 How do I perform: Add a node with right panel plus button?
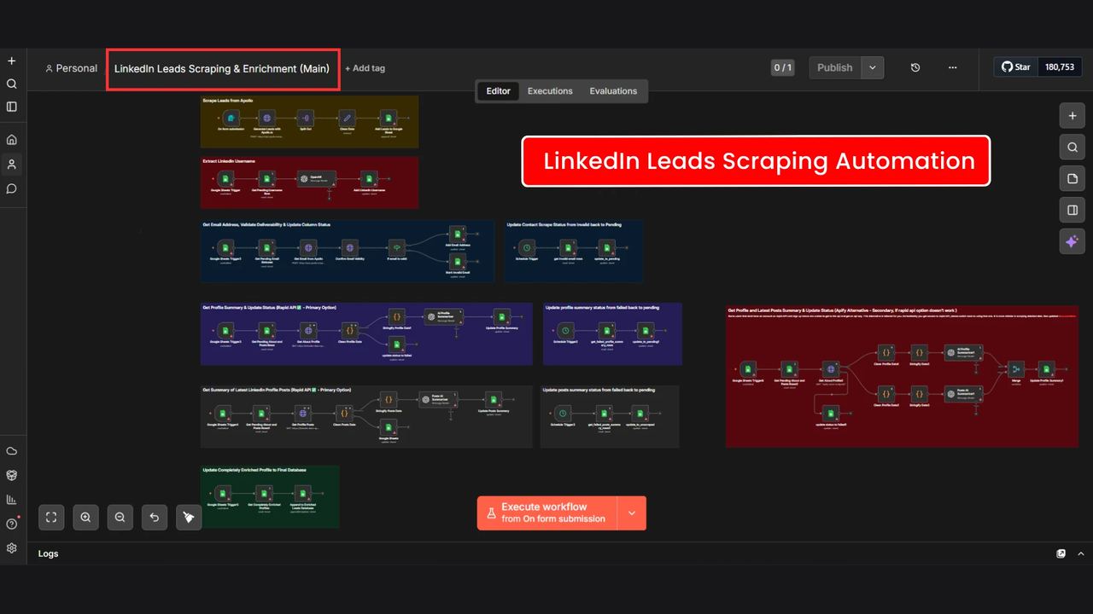pos(1073,116)
